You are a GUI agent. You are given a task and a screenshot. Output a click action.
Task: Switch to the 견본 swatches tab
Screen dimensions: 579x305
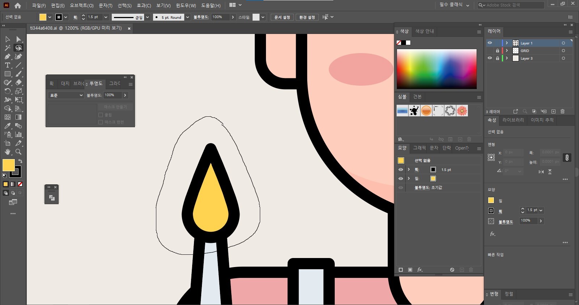click(417, 97)
